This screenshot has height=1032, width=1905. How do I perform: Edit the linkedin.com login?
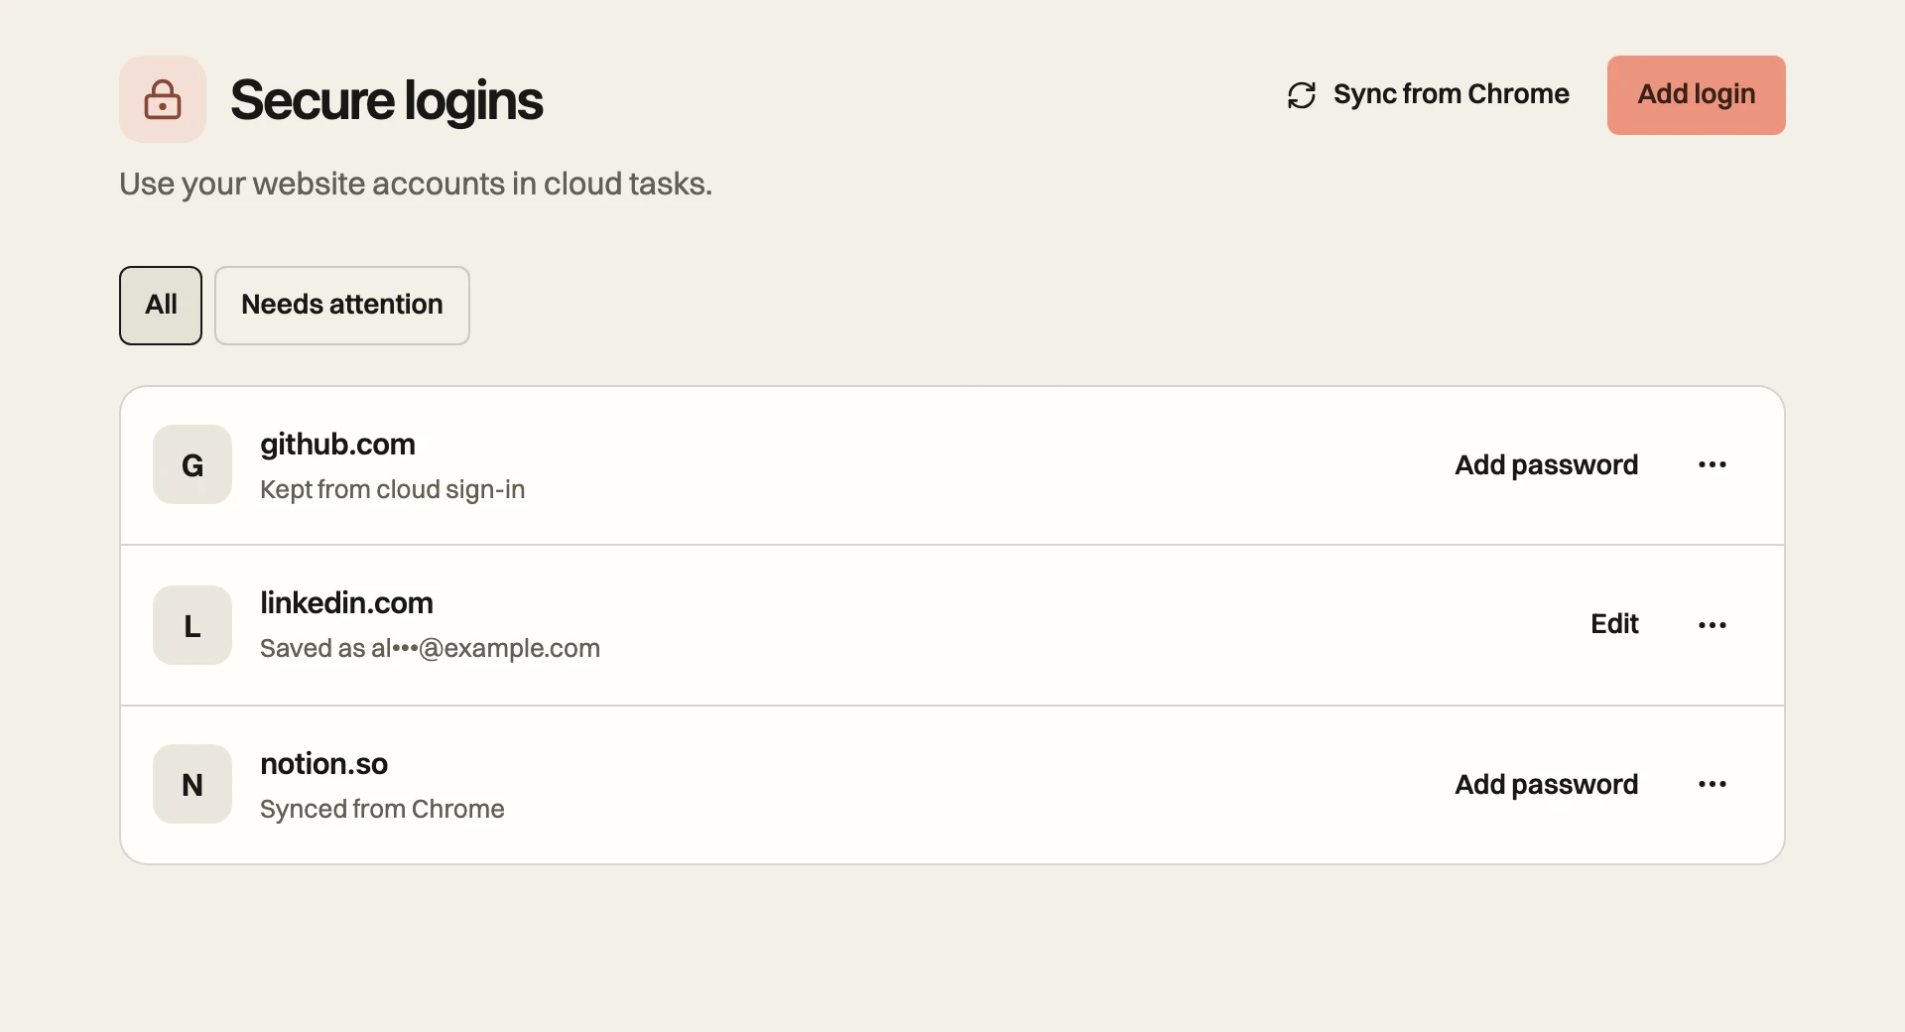(x=1614, y=624)
